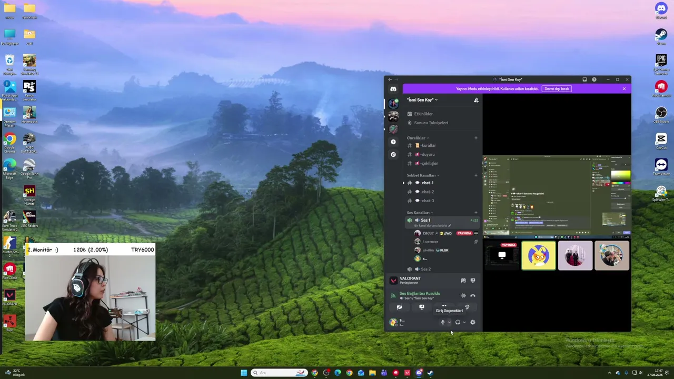Select the yellow avatar participant tile
674x379 pixels.
[538, 255]
